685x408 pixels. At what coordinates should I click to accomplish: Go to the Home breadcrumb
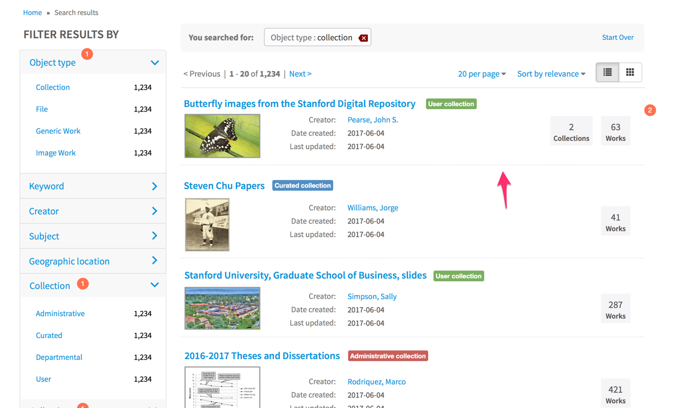click(x=33, y=12)
